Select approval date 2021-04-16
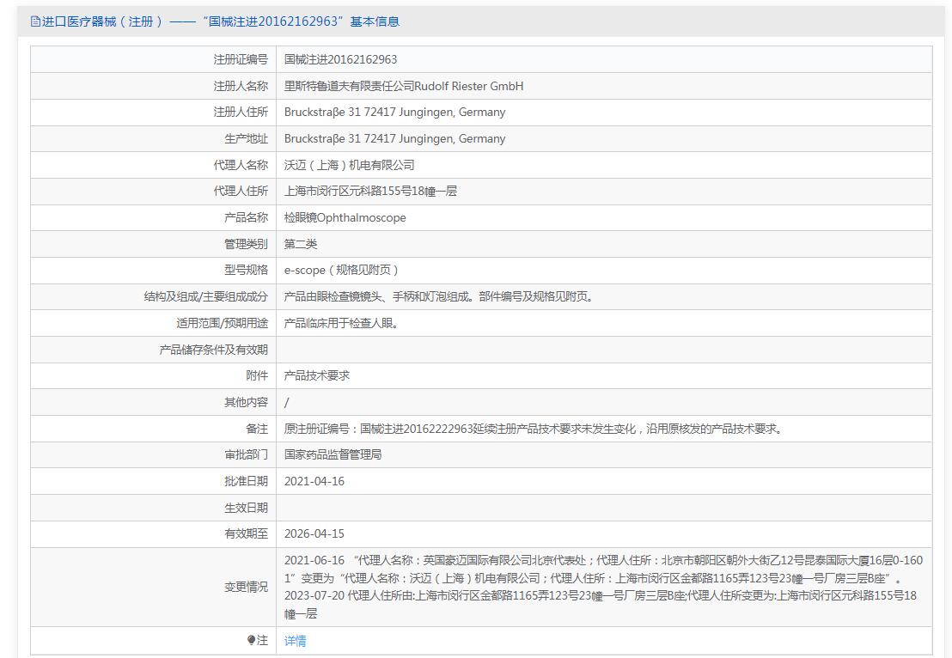 (x=314, y=481)
